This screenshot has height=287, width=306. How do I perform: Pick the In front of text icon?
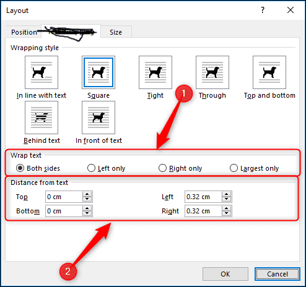tap(98, 118)
